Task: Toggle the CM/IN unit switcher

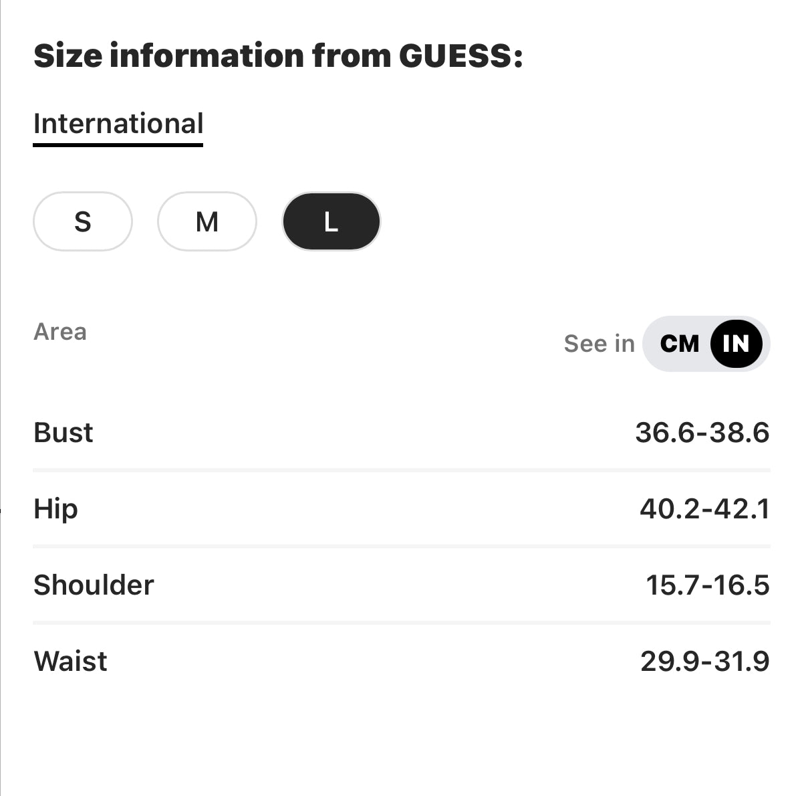Action: pyautogui.click(x=706, y=343)
